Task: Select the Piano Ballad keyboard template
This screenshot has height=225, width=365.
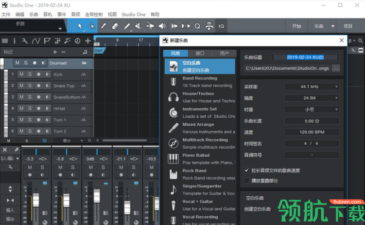Action: [x=200, y=159]
